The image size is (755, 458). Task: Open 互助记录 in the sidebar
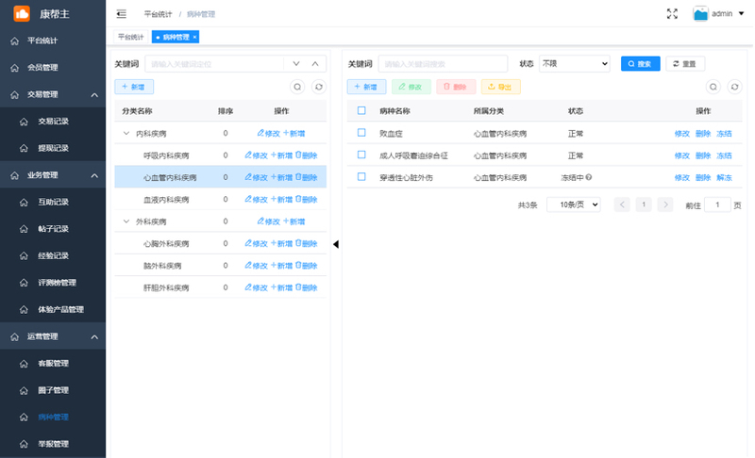tap(53, 202)
